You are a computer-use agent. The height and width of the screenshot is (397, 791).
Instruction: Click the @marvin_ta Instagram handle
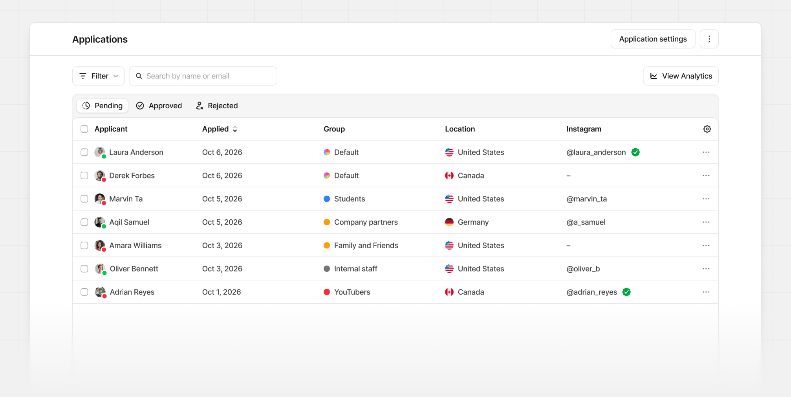(586, 199)
